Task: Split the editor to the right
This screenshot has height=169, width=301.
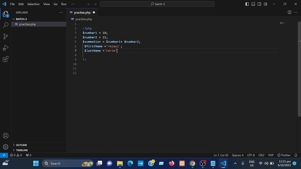Action: click(x=289, y=13)
